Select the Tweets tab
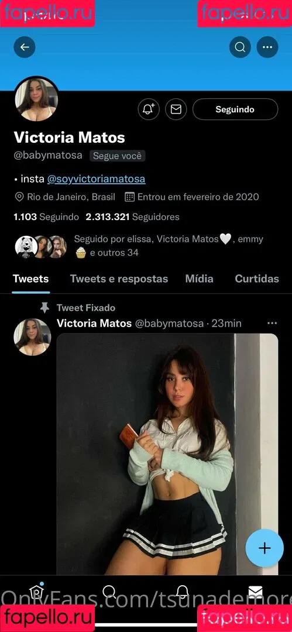Image resolution: width=292 pixels, height=632 pixels. [30, 279]
